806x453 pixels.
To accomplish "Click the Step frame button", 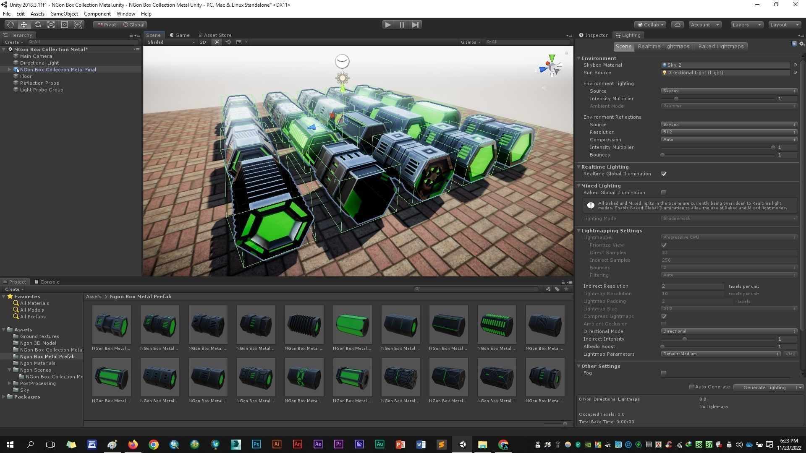I will (x=415, y=25).
